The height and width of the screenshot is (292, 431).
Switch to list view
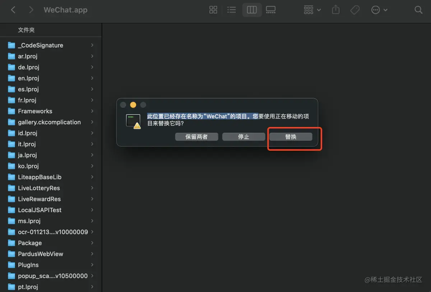click(232, 10)
